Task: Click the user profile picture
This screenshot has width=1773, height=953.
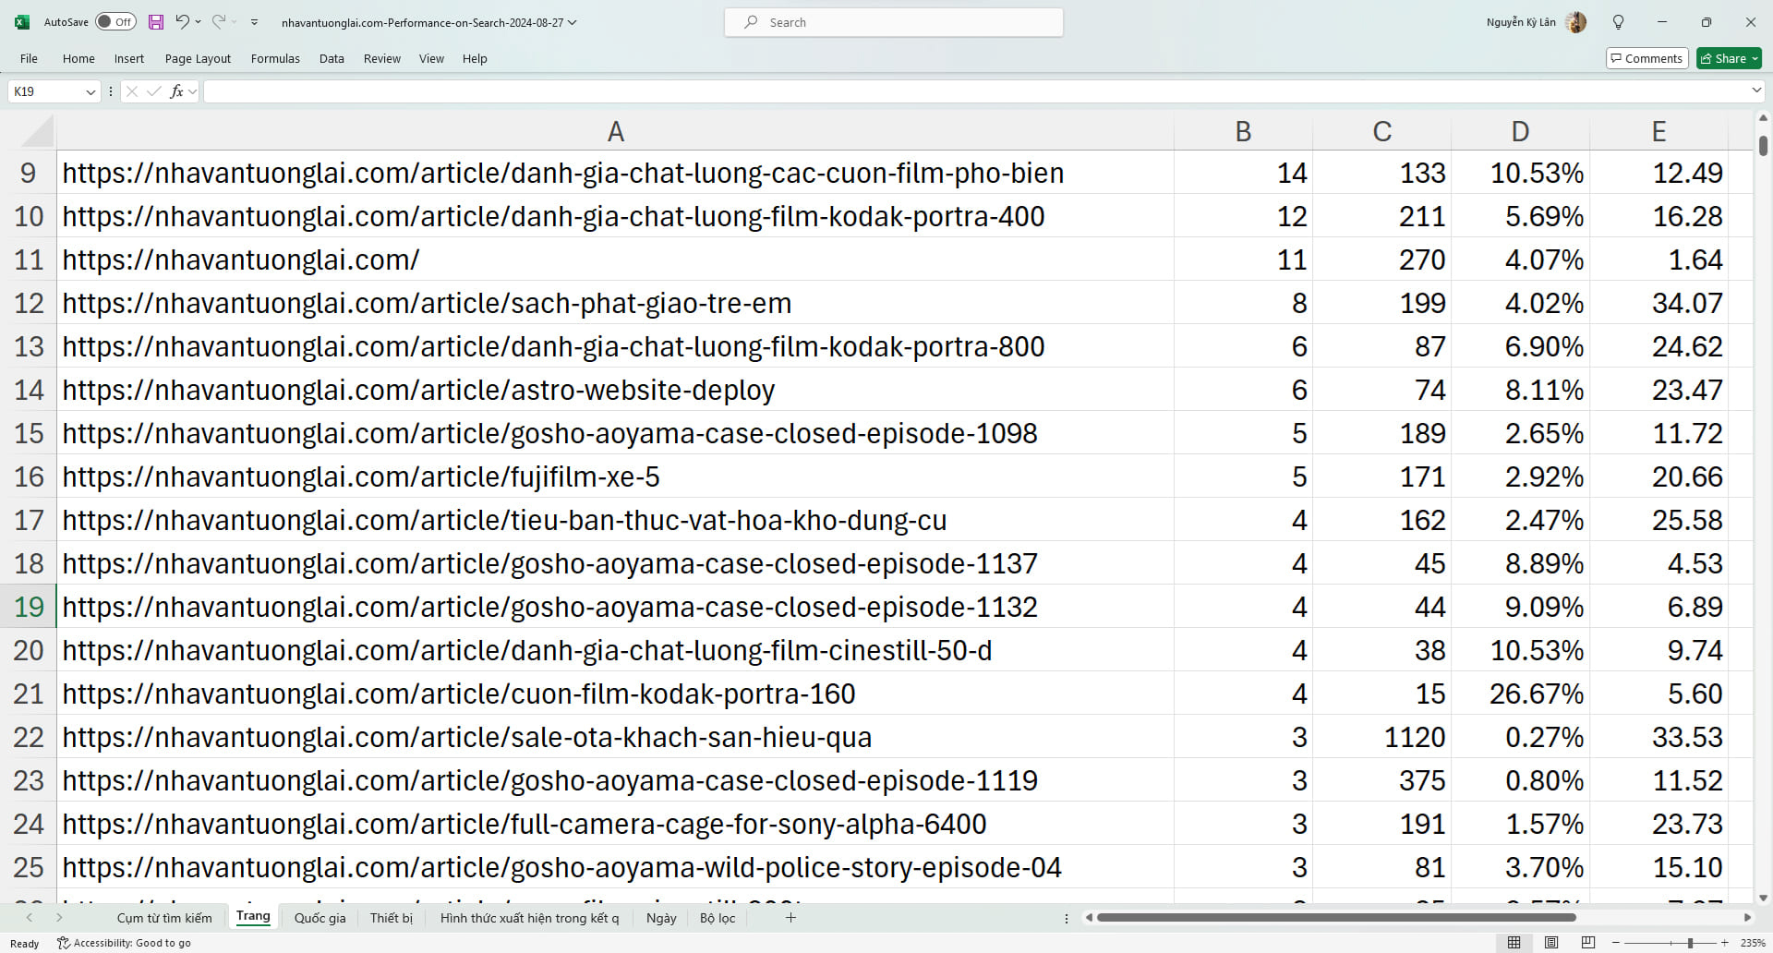Action: pos(1576,22)
